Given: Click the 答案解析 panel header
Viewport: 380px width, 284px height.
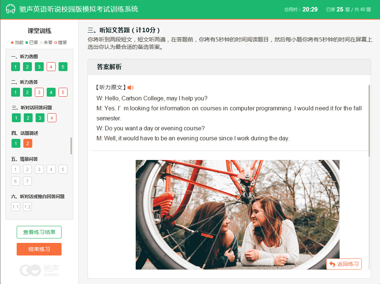Looking at the screenshot, I should (x=229, y=67).
